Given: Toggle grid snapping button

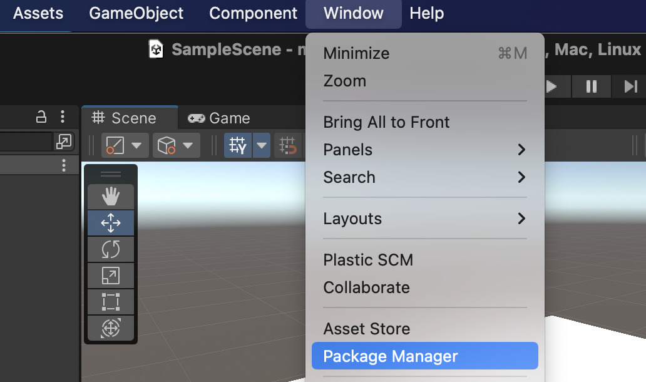Looking at the screenshot, I should tap(288, 146).
